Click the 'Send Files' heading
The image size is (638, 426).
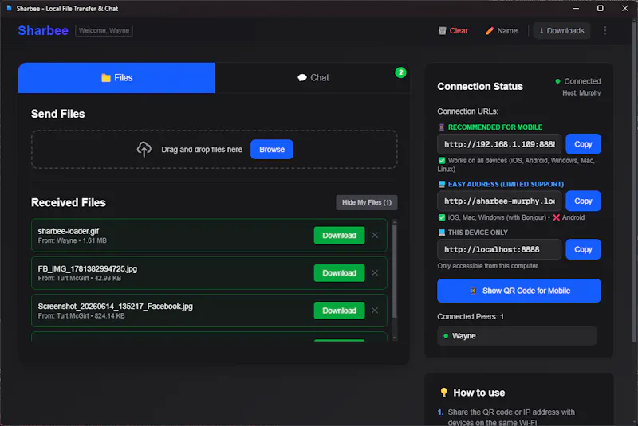tap(57, 114)
